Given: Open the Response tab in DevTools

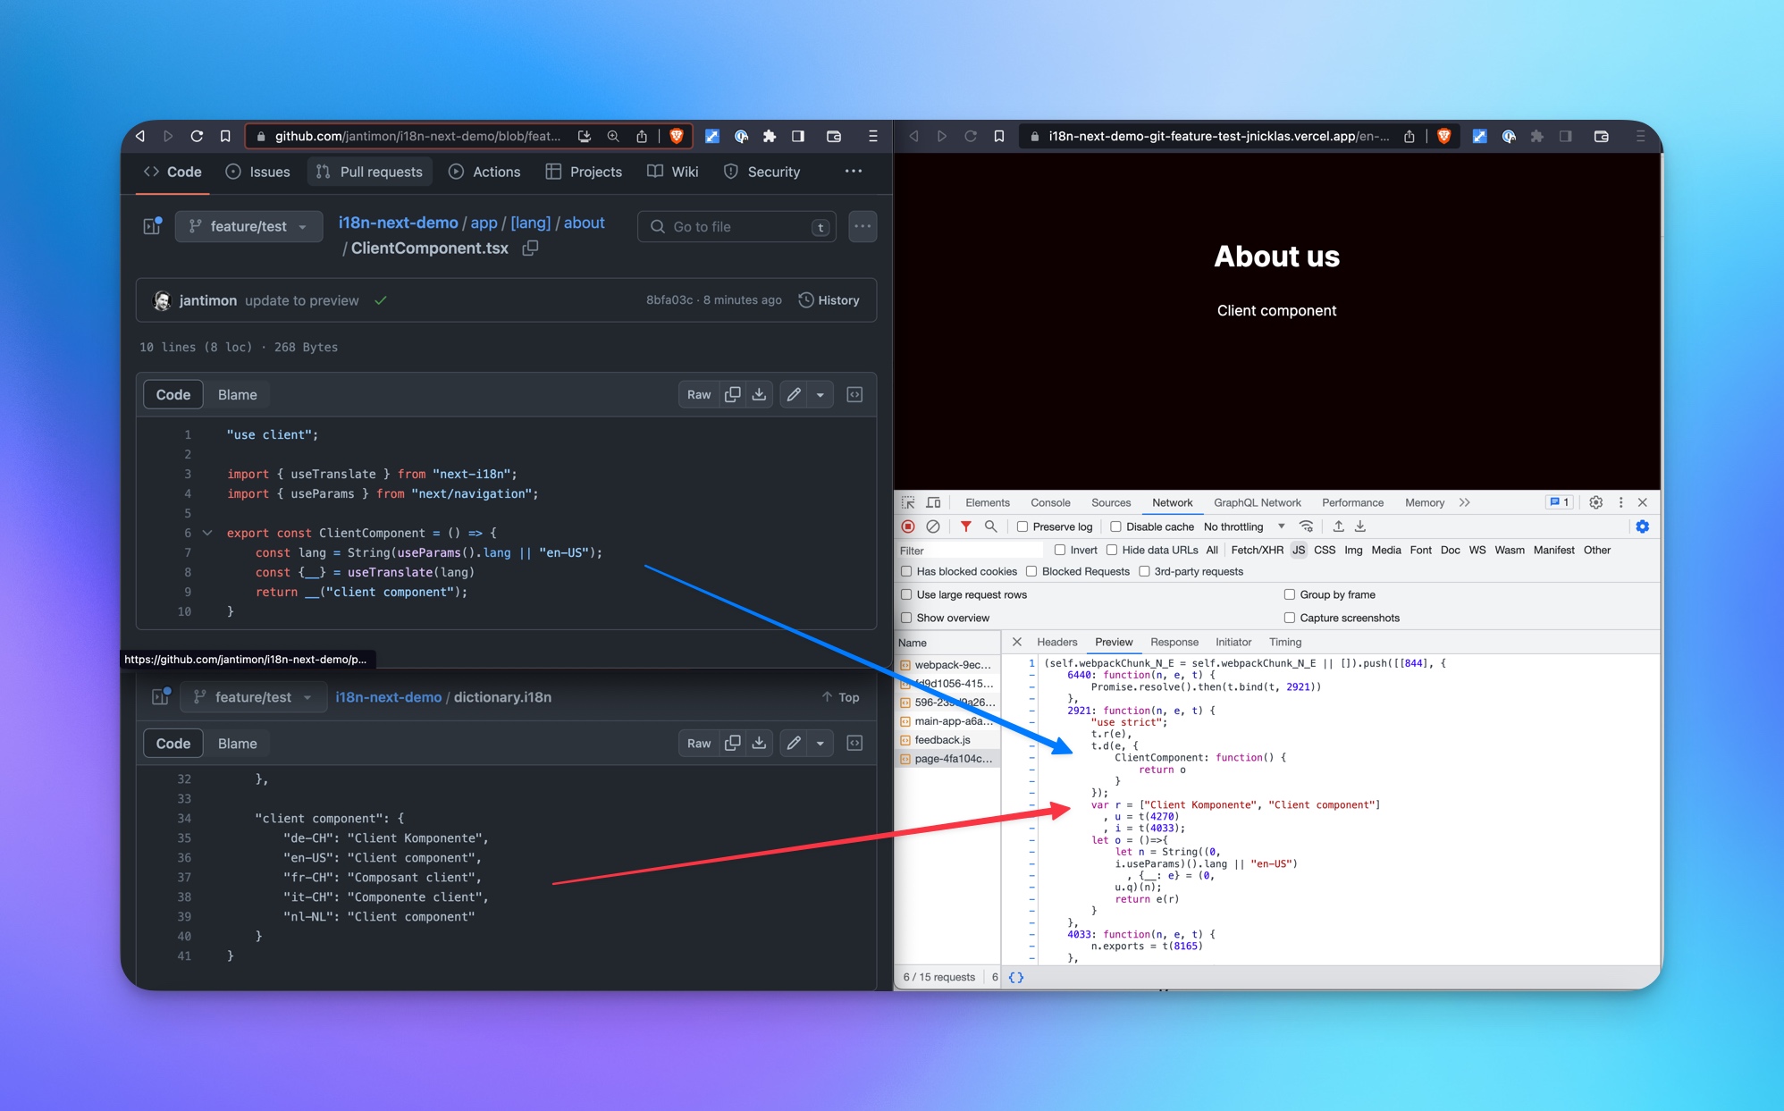Looking at the screenshot, I should (x=1174, y=642).
